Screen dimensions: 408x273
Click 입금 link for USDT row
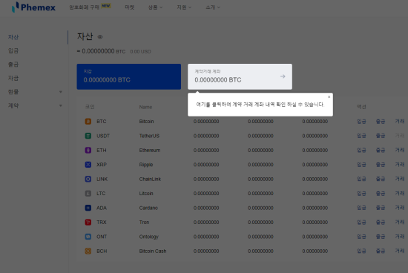pyautogui.click(x=361, y=136)
